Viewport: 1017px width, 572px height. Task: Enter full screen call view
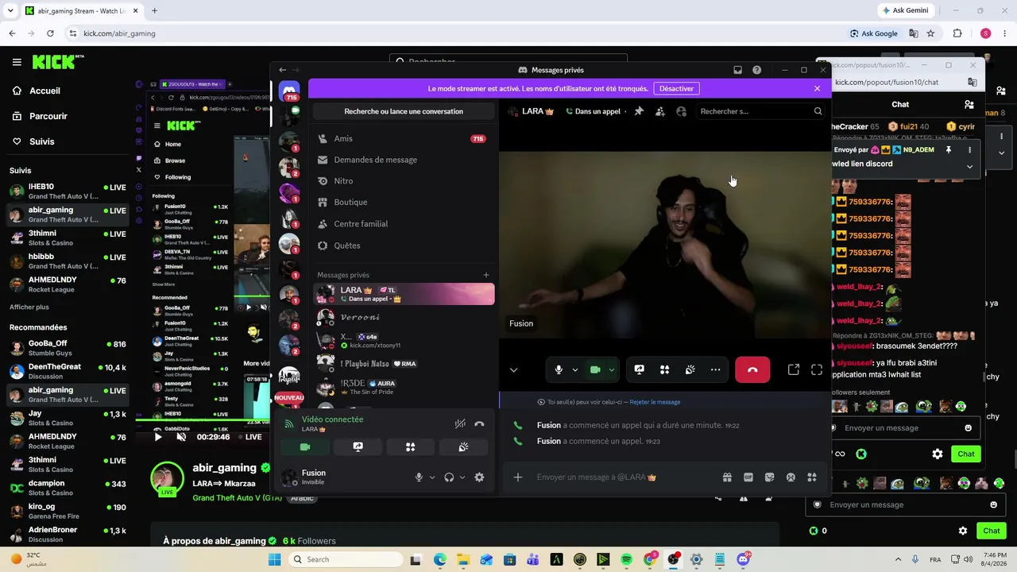[817, 369]
